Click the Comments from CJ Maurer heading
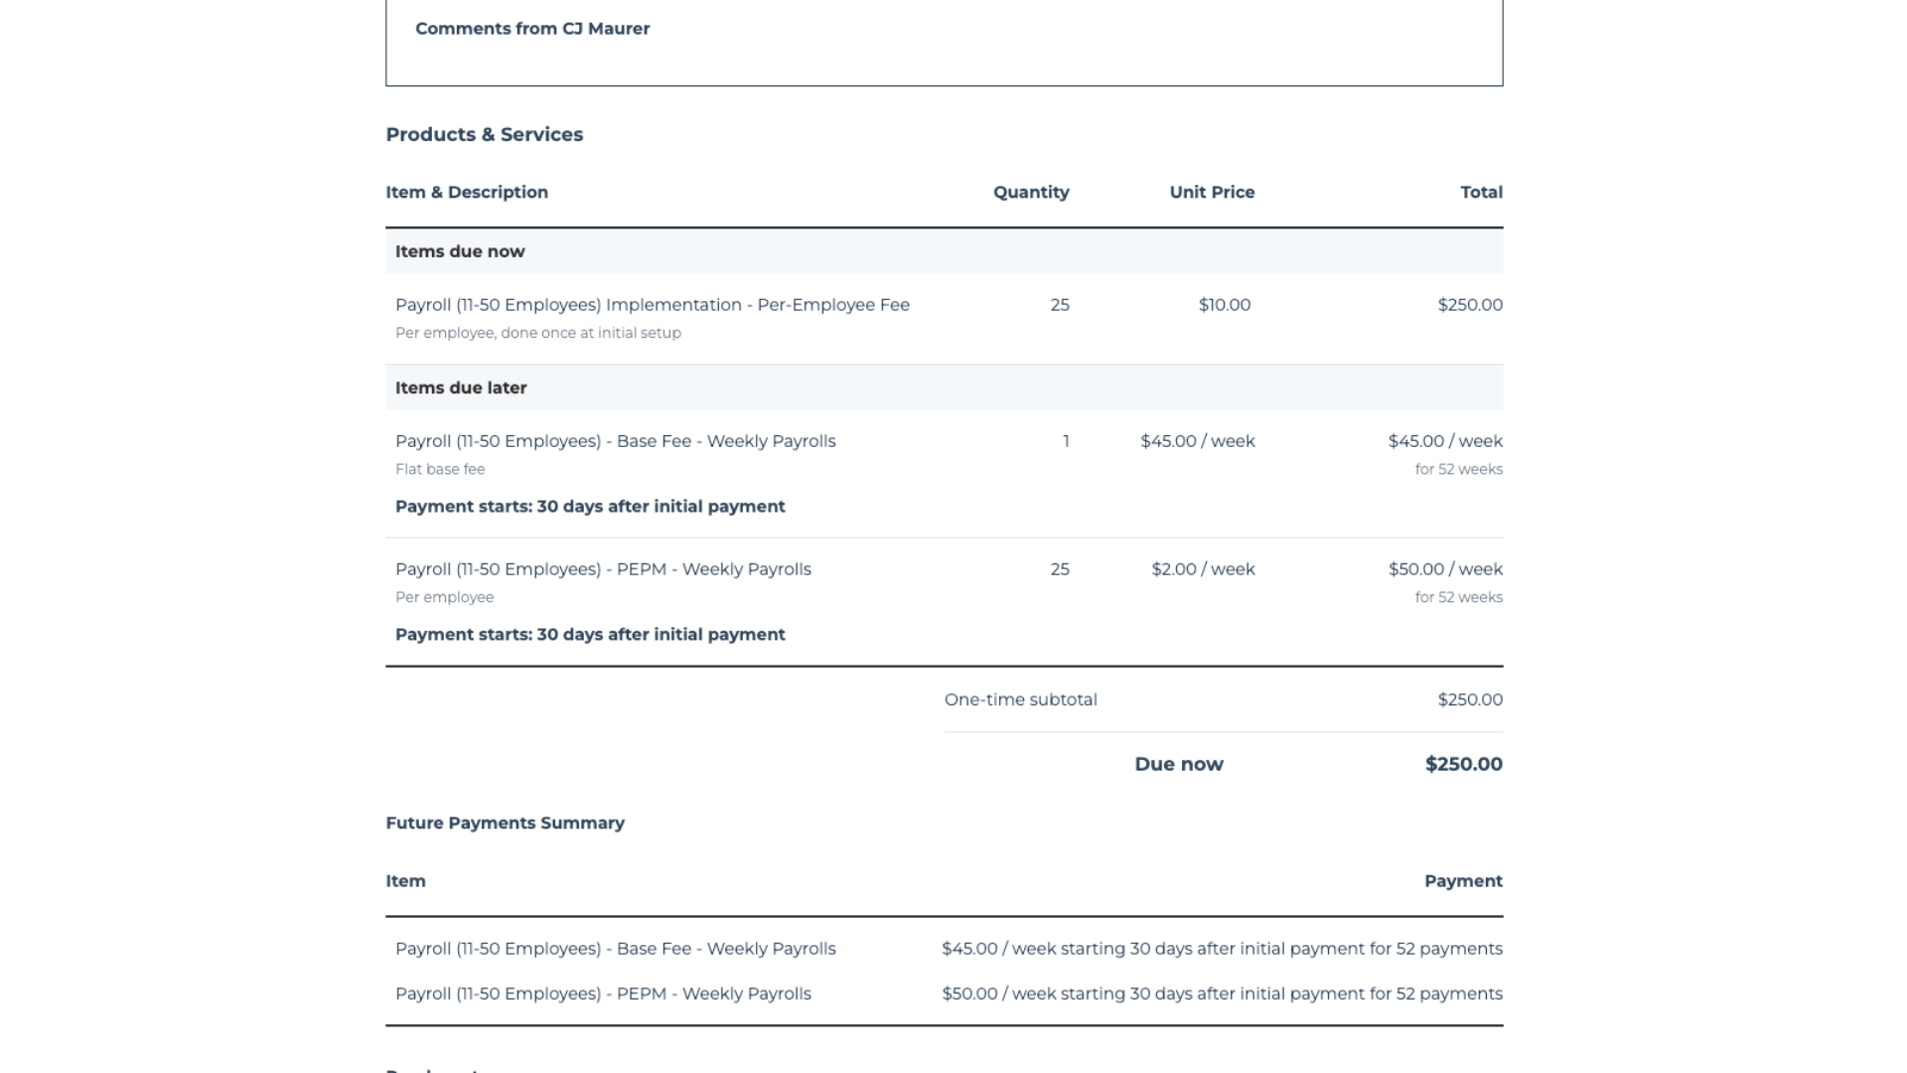Viewport: 1907px width, 1073px height. (532, 29)
